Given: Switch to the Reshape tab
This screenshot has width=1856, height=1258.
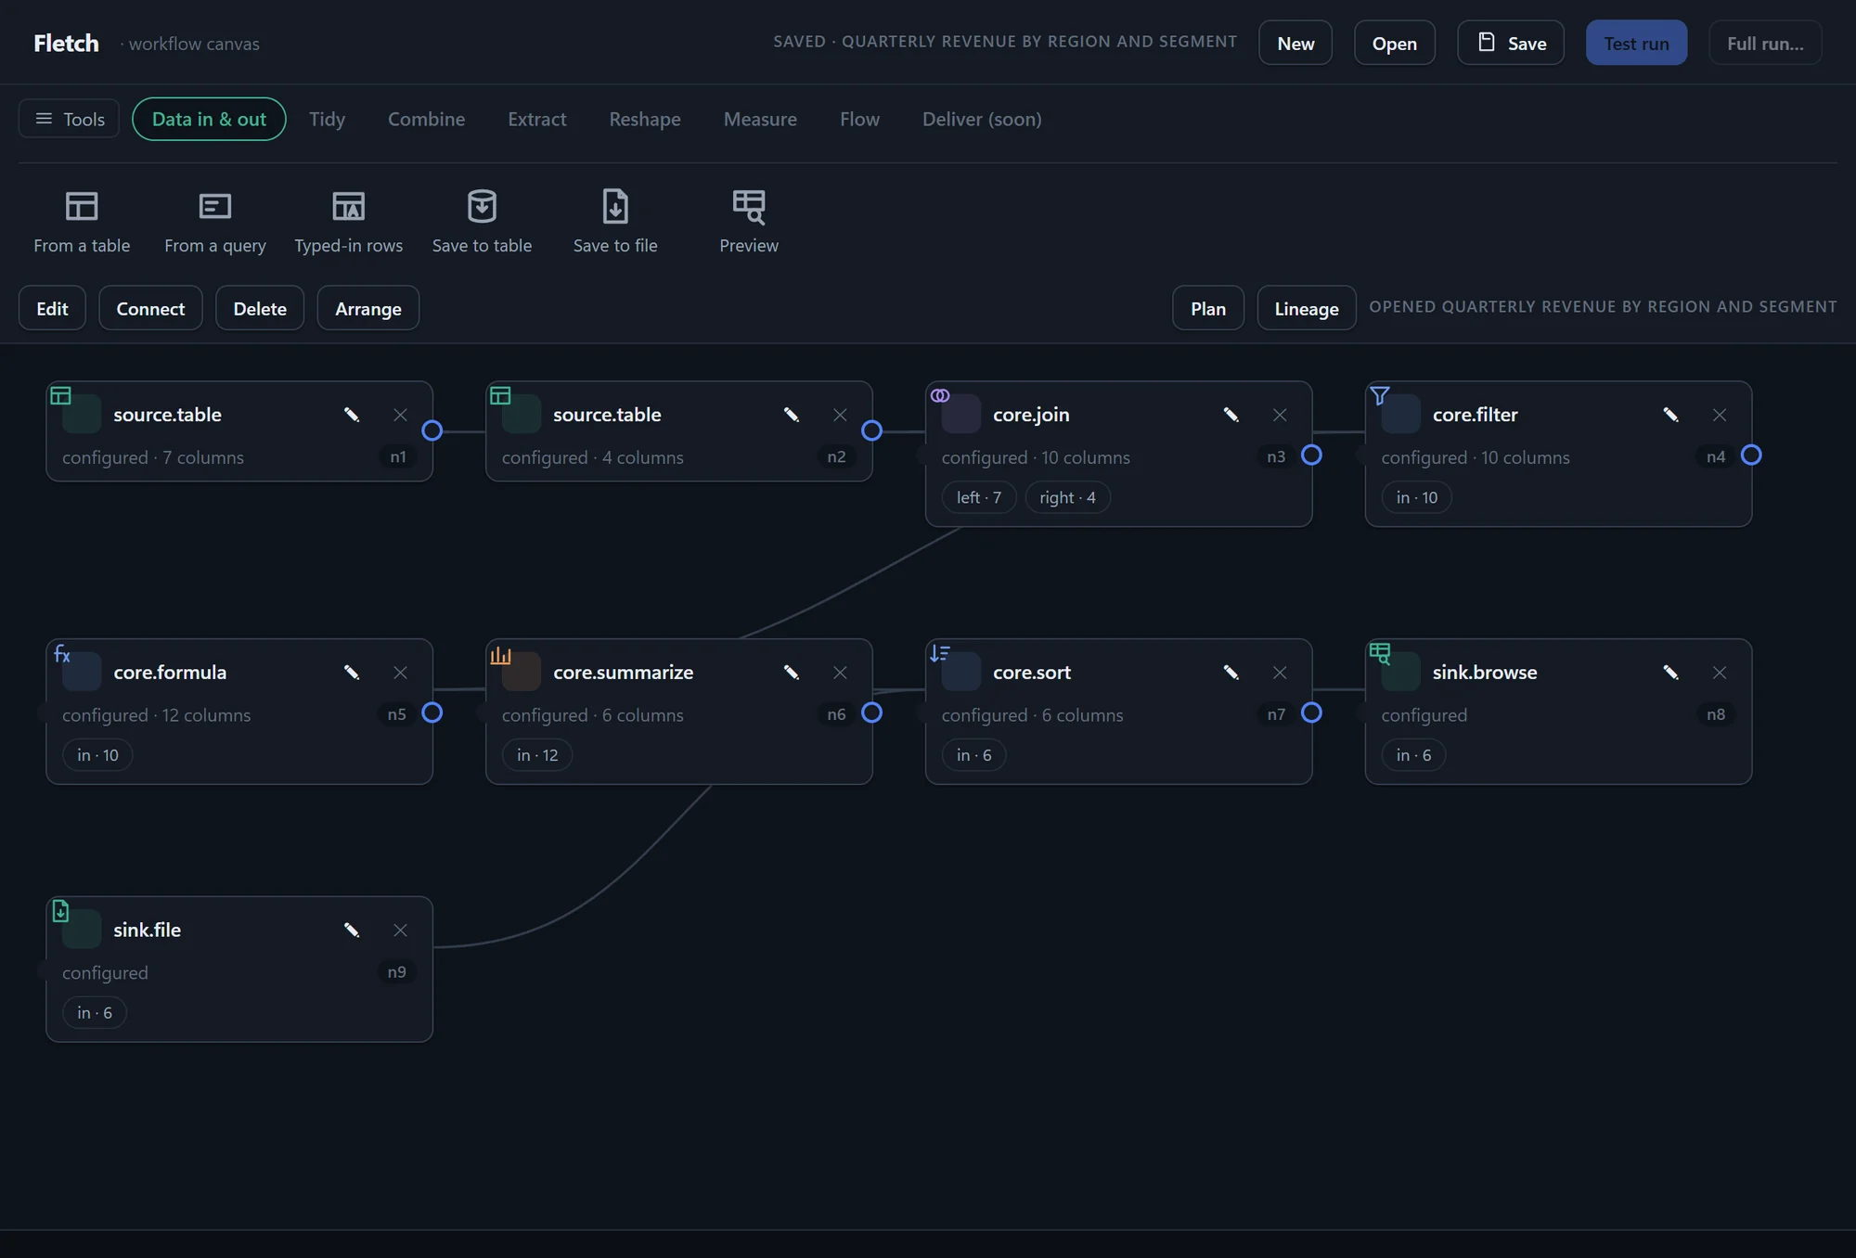Looking at the screenshot, I should [x=645, y=119].
